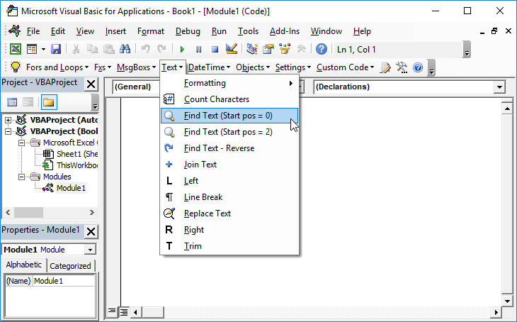Viewport: 517px width, 322px height.
Task: Click the blue Help question mark icon
Action: pyautogui.click(x=322, y=49)
